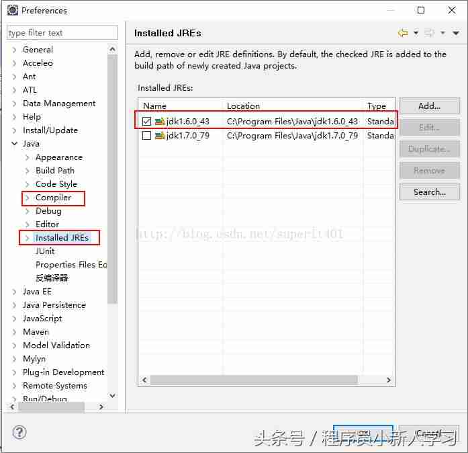
Task: Open the JUnit preferences page
Action: pyautogui.click(x=45, y=251)
